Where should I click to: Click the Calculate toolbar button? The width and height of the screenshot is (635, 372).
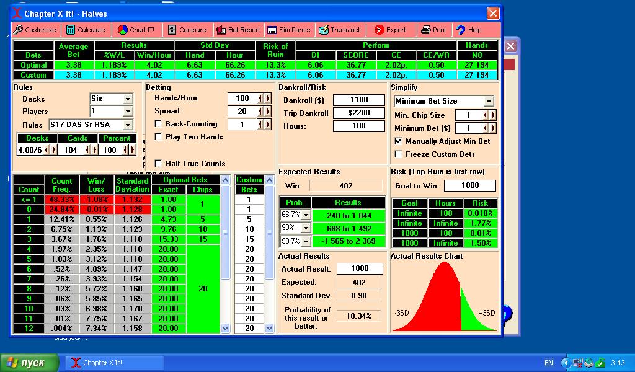point(86,30)
